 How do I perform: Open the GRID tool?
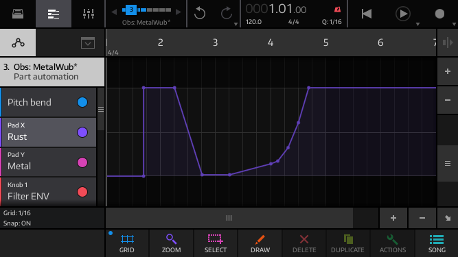[127, 243]
